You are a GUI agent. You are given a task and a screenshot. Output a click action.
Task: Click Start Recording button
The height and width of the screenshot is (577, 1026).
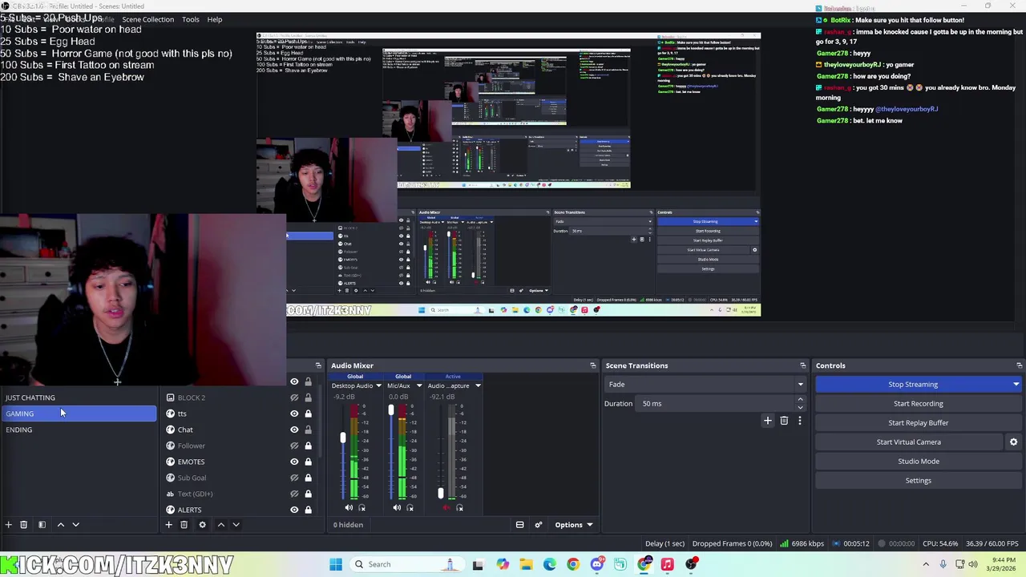(x=919, y=404)
